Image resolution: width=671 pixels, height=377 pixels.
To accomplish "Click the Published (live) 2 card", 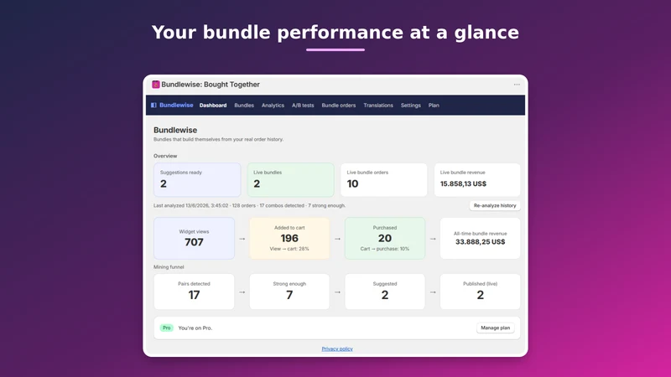I will pyautogui.click(x=480, y=292).
